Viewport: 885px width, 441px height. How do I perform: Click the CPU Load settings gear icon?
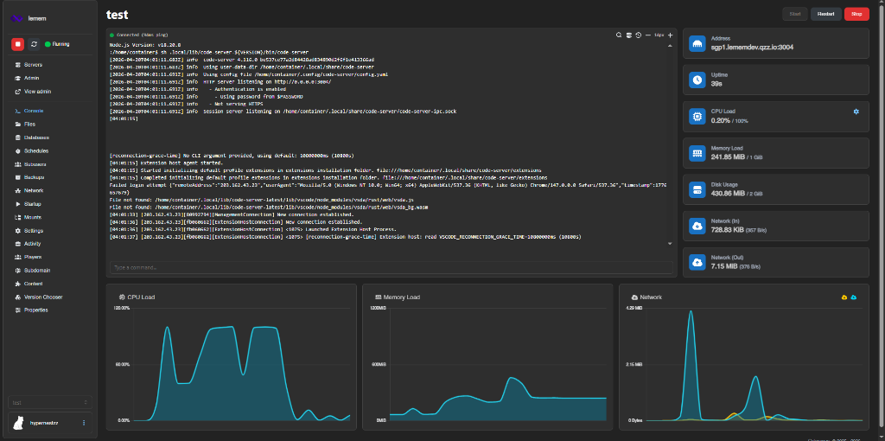(x=856, y=112)
